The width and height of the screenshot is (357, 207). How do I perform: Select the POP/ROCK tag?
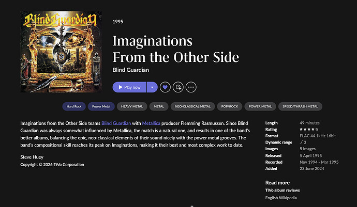tap(230, 106)
